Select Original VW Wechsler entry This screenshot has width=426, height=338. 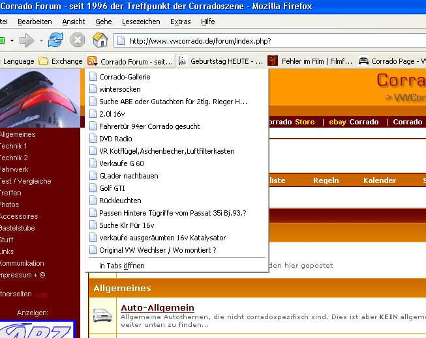click(x=177, y=250)
